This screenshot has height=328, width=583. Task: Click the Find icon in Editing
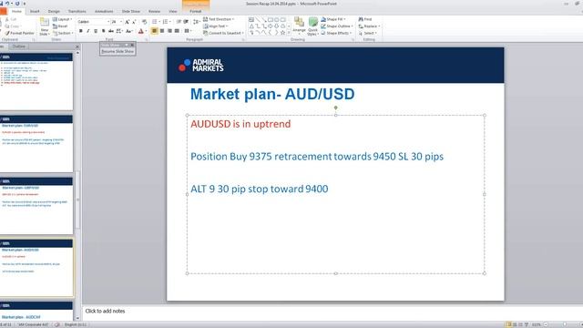[365, 19]
